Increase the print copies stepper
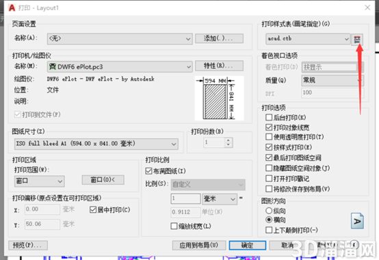 [228, 140]
